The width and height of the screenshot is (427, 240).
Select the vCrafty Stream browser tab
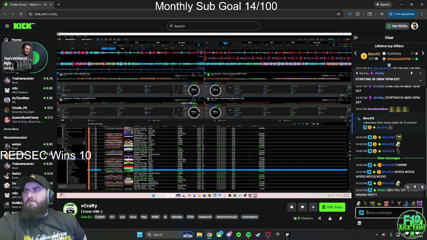click(28, 5)
